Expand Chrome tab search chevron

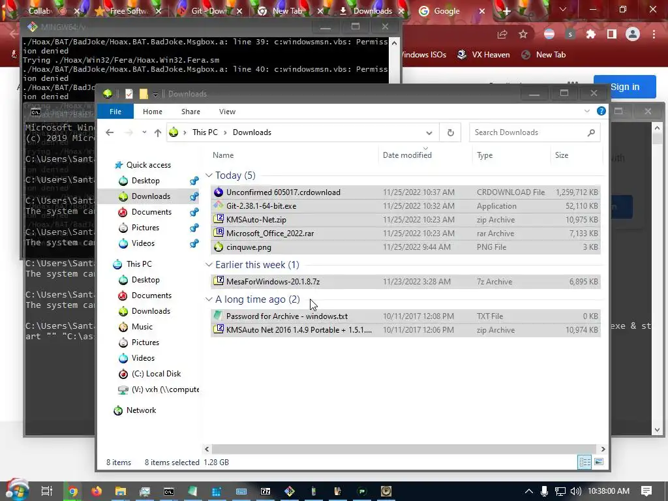point(563,9)
